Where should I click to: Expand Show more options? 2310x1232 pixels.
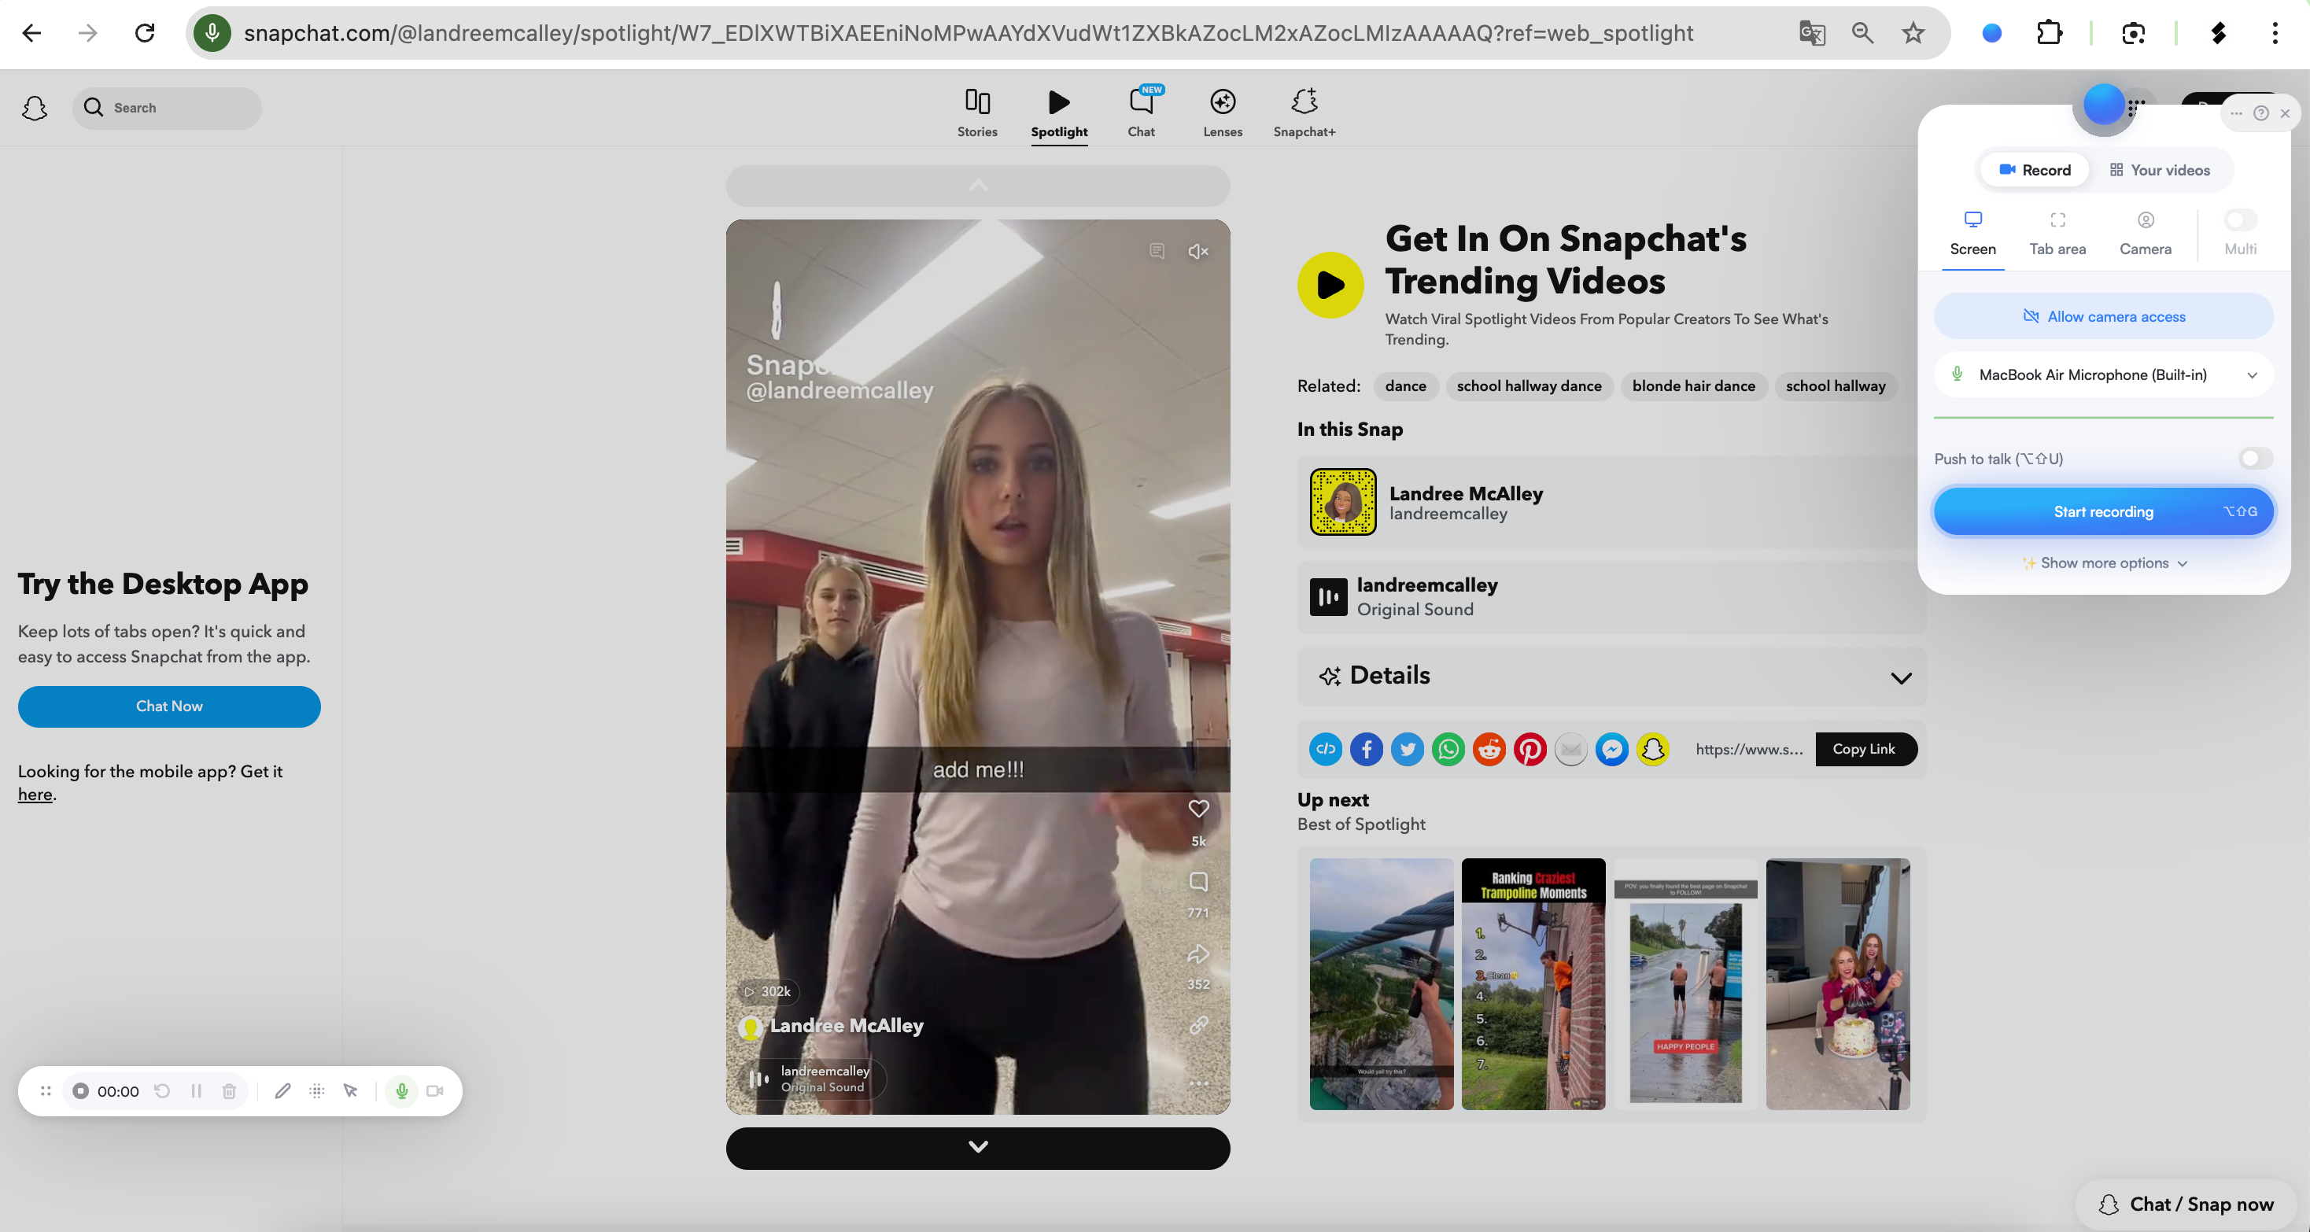[x=2104, y=563]
